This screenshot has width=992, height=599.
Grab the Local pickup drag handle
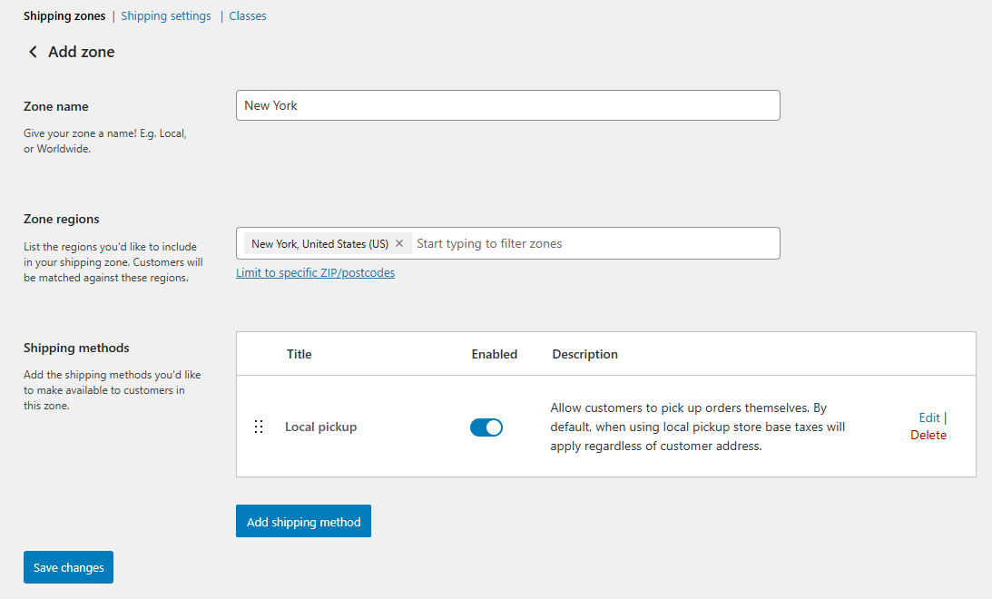259,427
